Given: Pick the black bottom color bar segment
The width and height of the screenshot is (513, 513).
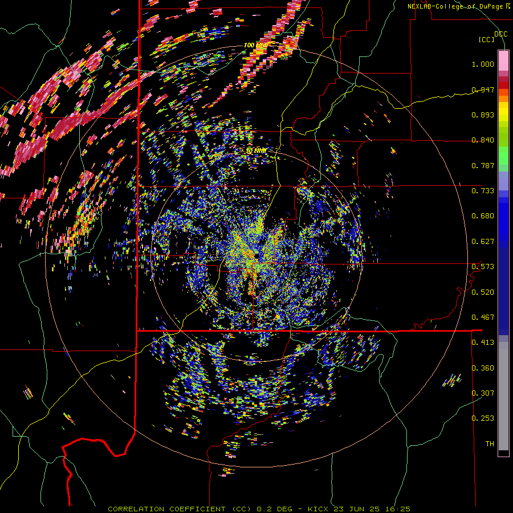Looking at the screenshot, I should tap(503, 453).
